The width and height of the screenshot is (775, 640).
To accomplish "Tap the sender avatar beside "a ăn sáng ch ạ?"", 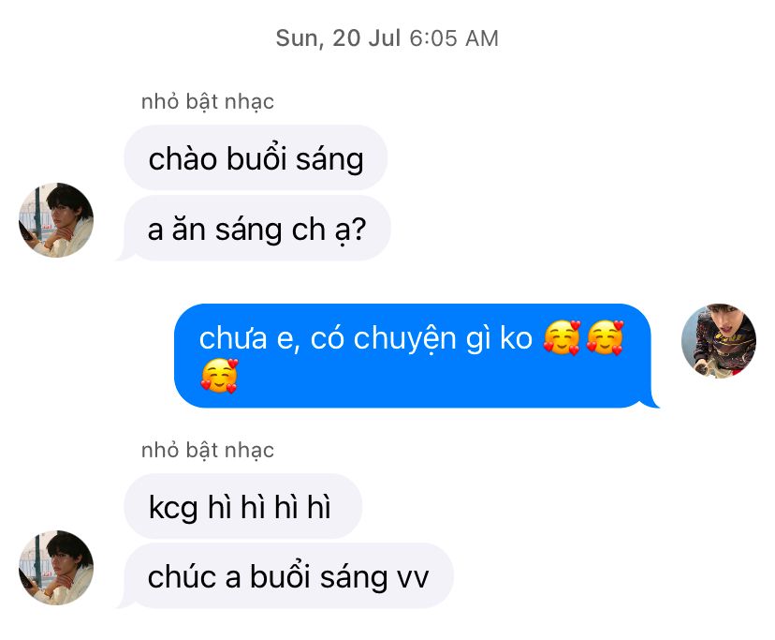I will tap(56, 220).
